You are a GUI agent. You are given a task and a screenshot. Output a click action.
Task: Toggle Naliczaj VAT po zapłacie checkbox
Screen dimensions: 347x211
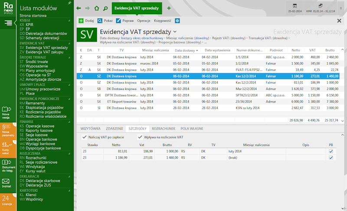click(85, 137)
